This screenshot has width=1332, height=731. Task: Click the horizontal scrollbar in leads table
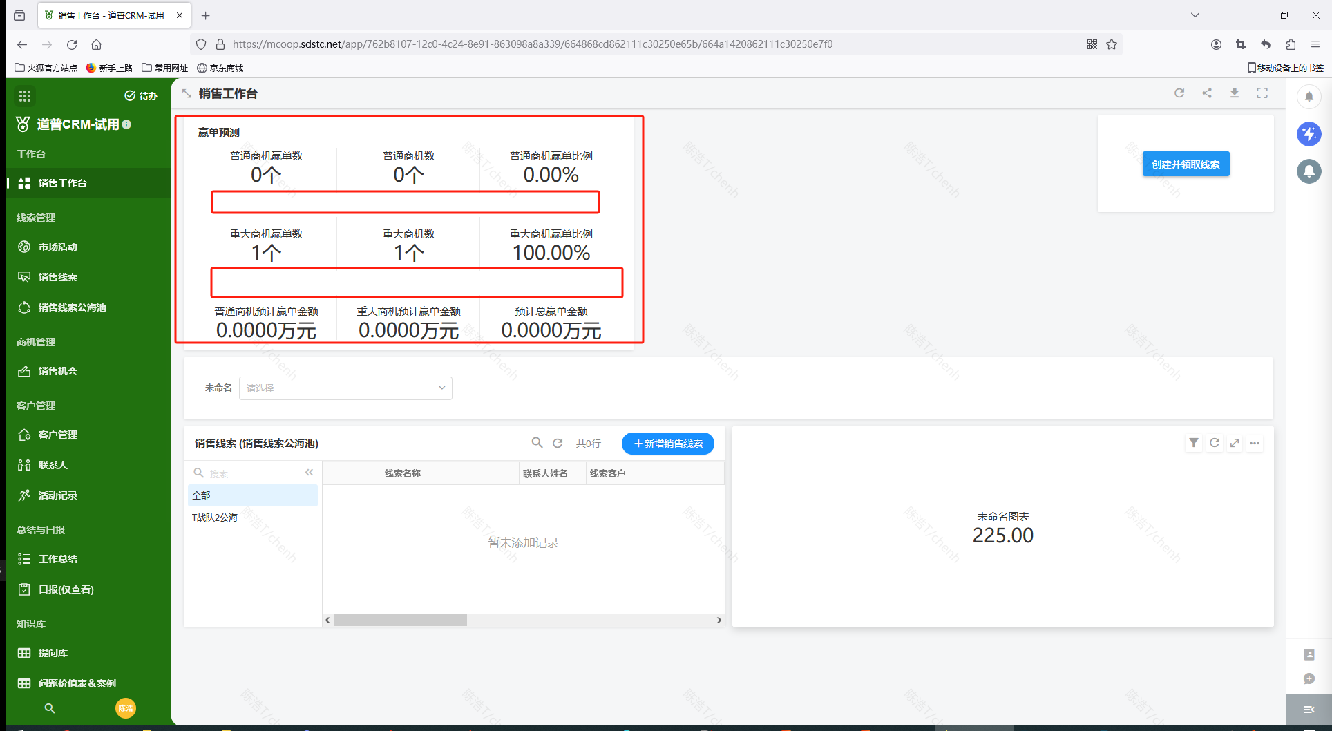[x=400, y=620]
